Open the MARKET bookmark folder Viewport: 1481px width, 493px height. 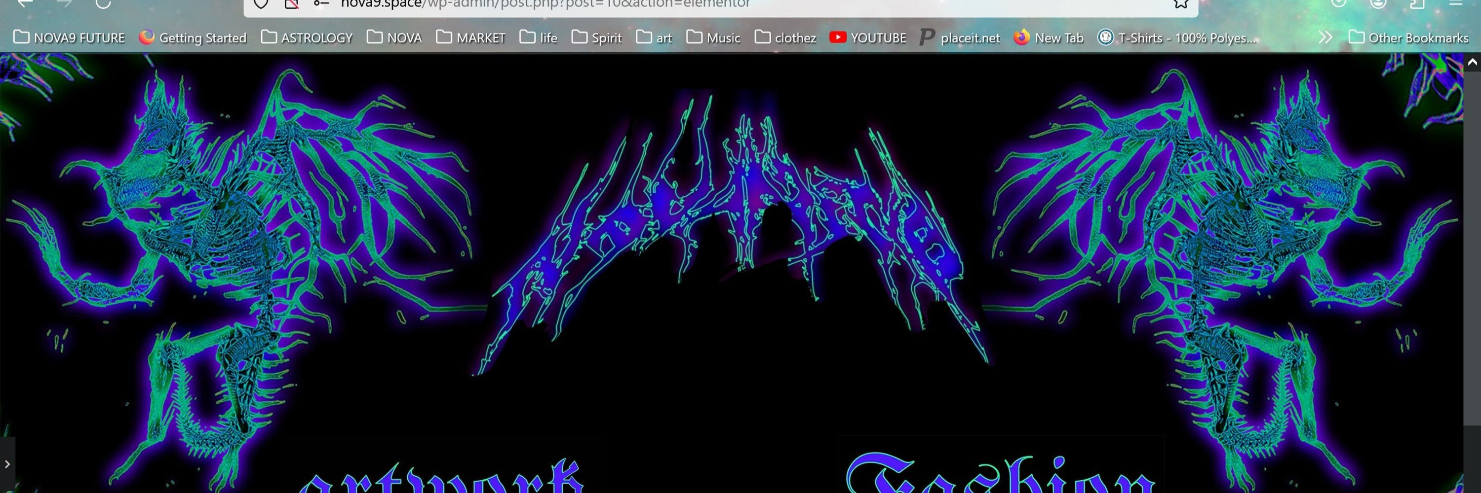[470, 38]
